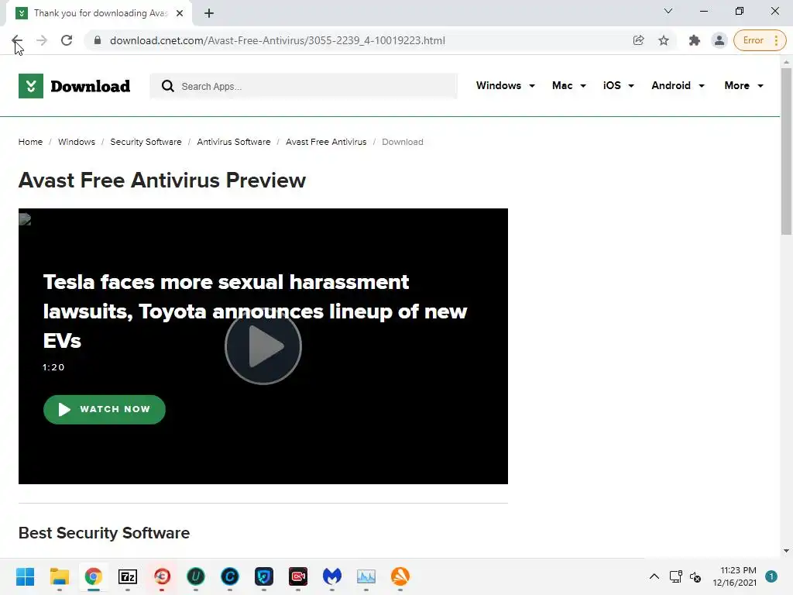Click the page vertical scrollbar thumb
The image size is (793, 595).
point(786,151)
